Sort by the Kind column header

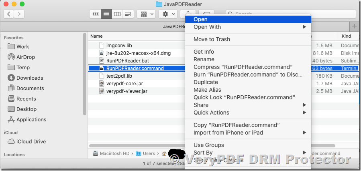point(346,36)
